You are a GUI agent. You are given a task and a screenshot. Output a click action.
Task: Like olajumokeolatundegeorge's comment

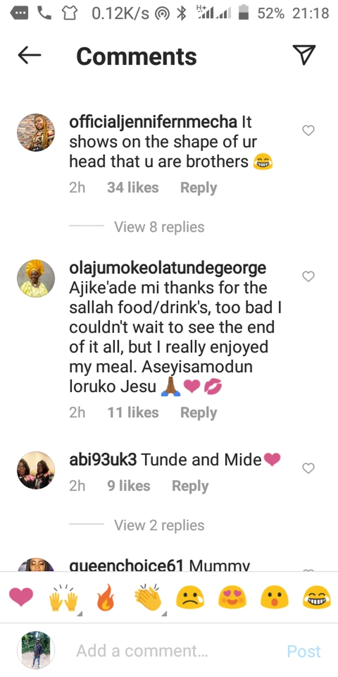[x=308, y=276]
